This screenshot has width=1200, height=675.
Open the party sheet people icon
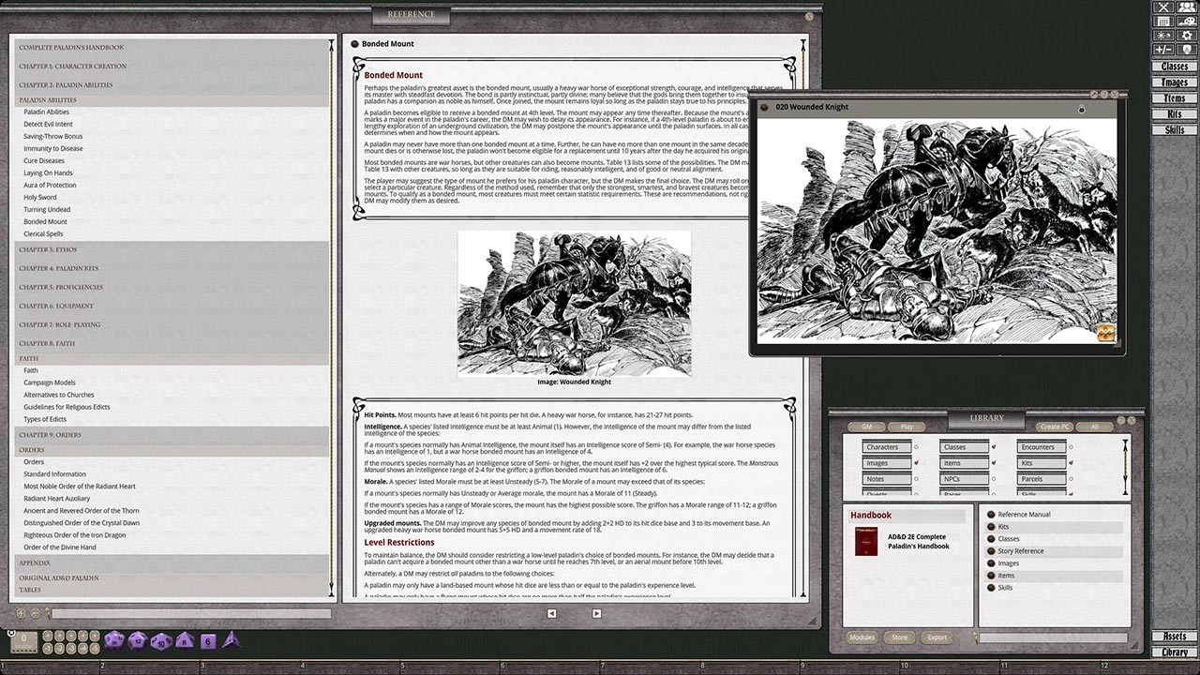pos(1187,7)
